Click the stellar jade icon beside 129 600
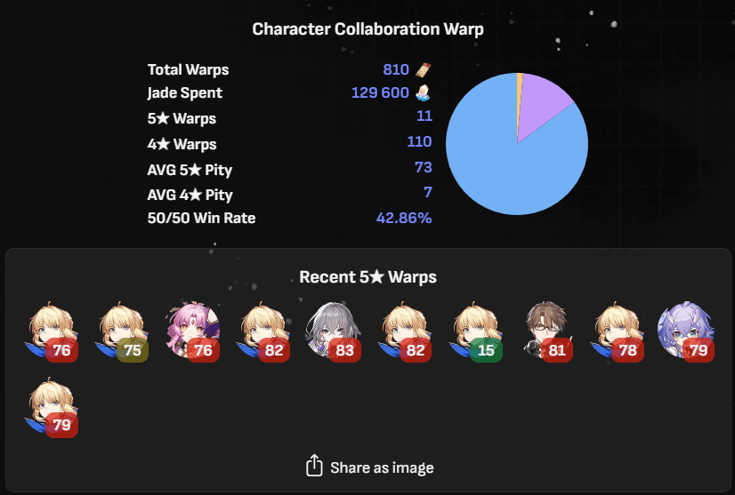Screen dimensions: 735x495 [x=423, y=92]
